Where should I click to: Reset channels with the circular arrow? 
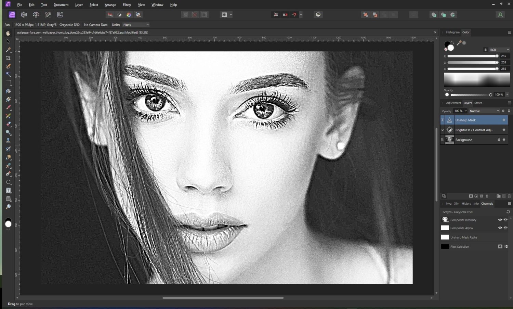508,212
